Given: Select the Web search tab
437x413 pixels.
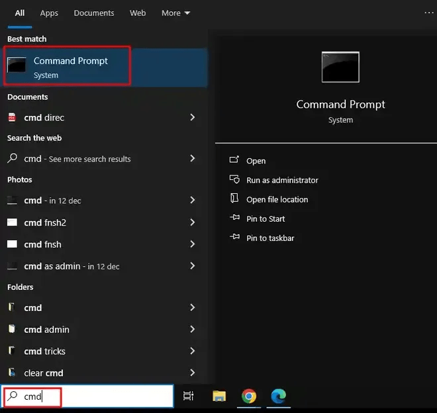Looking at the screenshot, I should (x=138, y=13).
